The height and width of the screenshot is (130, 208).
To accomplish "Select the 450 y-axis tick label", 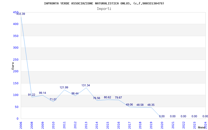I will point(16,12).
